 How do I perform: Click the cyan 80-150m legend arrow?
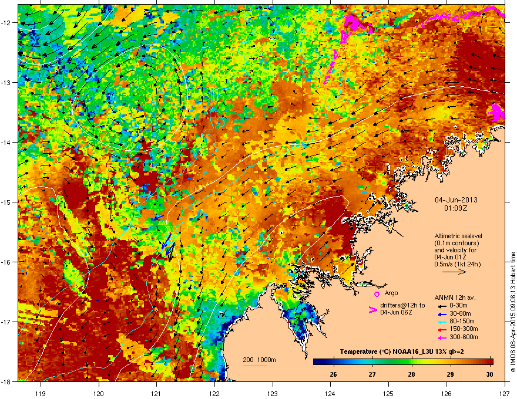(x=442, y=322)
